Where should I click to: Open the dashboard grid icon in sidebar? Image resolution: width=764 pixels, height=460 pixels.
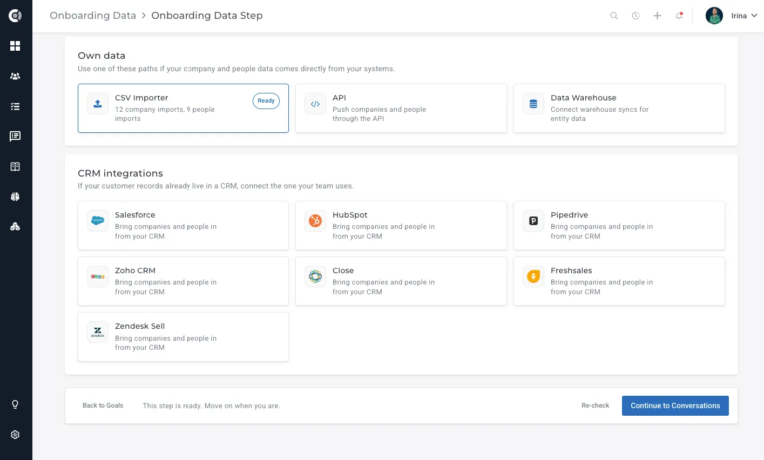(15, 46)
